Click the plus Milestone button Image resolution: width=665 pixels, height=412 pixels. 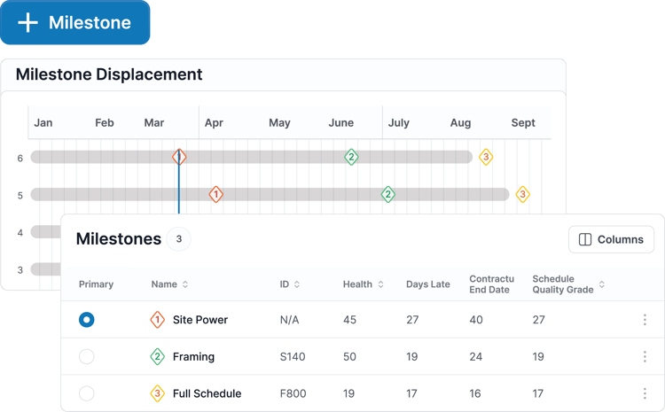tap(75, 22)
